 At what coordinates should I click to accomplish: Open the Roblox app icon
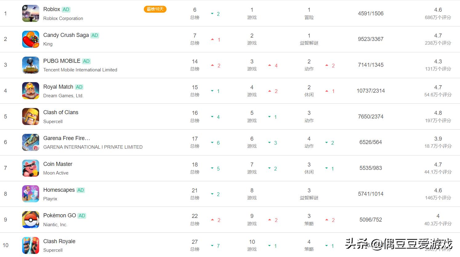tap(30, 14)
